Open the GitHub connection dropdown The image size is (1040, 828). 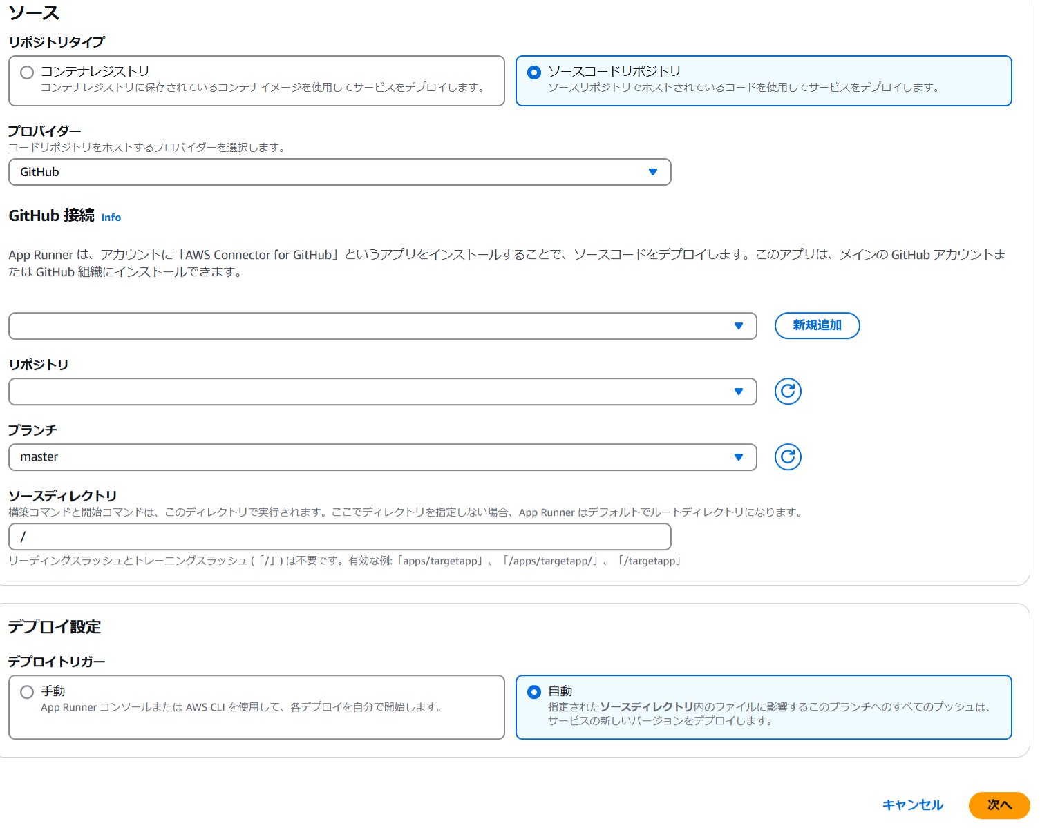click(x=383, y=326)
